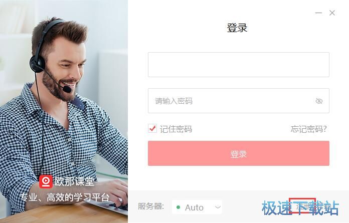Screen dimensions: 349x223
Task: Click the 登录 heading title
Action: pyautogui.click(x=237, y=28)
